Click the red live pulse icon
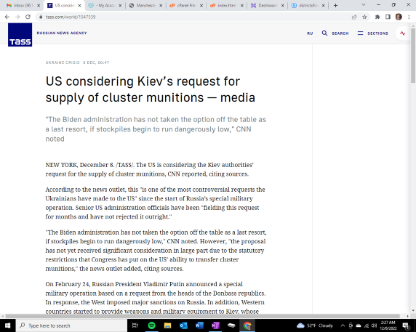Image resolution: width=416 pixels, height=332 pixels. (x=403, y=33)
